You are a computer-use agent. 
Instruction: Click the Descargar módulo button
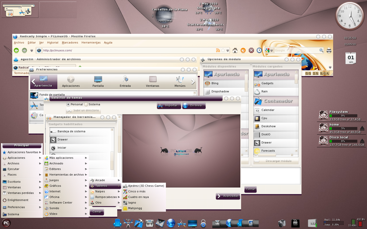pyautogui.click(x=276, y=161)
